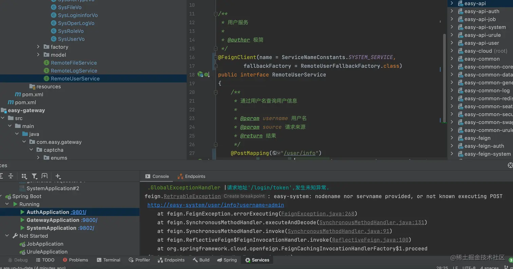Click the Spring Boot node icon

pyautogui.click(x=8, y=196)
